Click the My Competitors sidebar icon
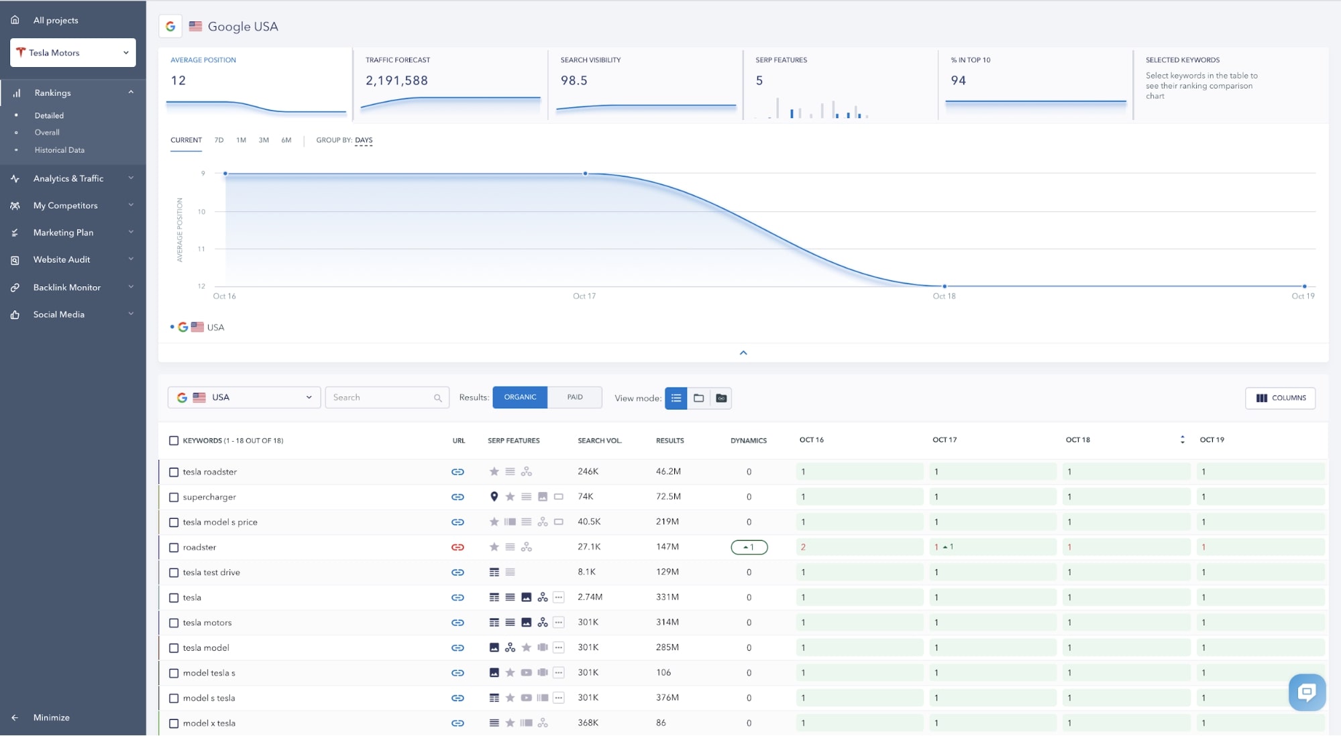The height and width of the screenshot is (736, 1341). [x=15, y=206]
